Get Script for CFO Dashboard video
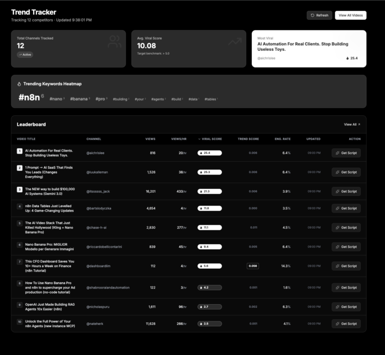Viewport: 385px width, 355px height. 346,266
